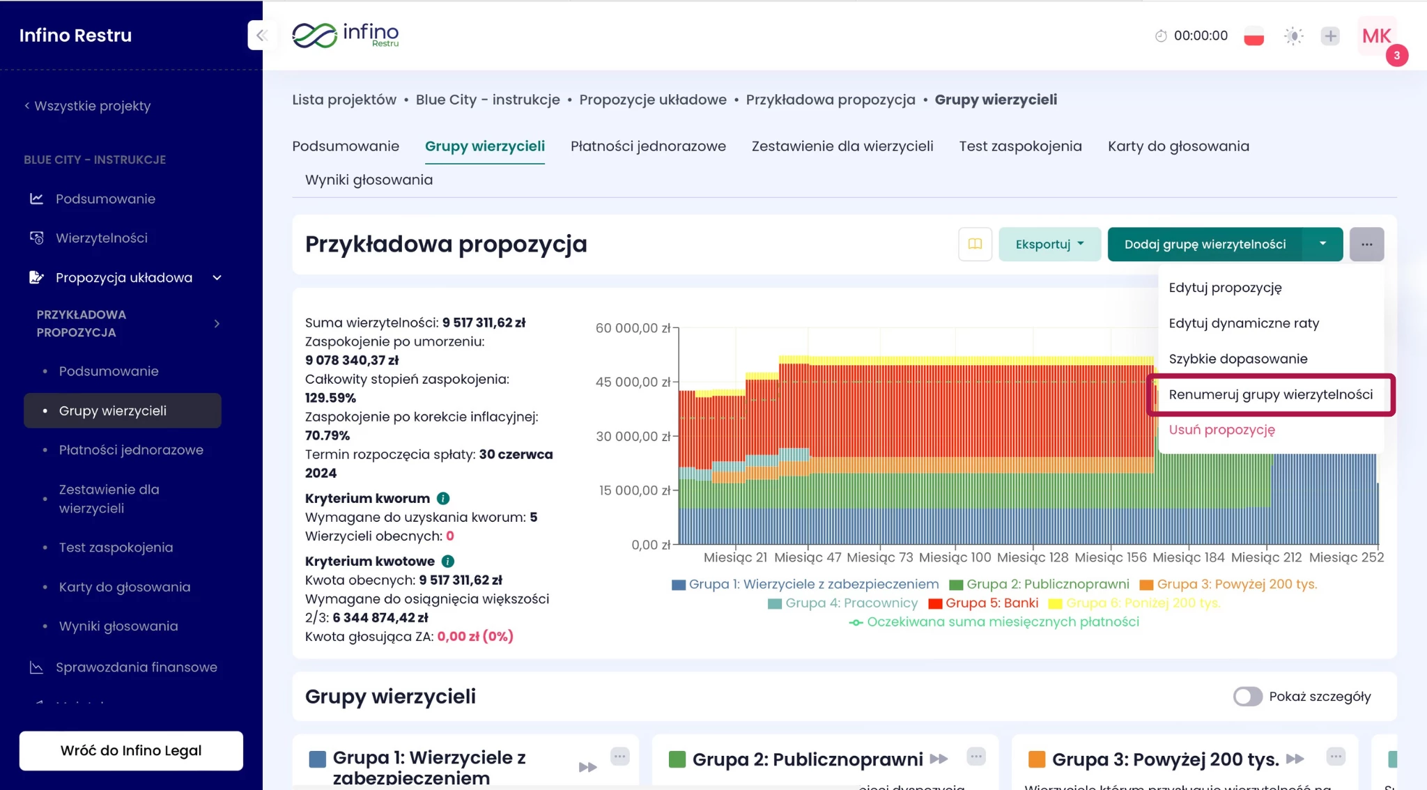Switch to Test zaspokojenia tab
Screen dimensions: 1427x790
pyautogui.click(x=1020, y=146)
